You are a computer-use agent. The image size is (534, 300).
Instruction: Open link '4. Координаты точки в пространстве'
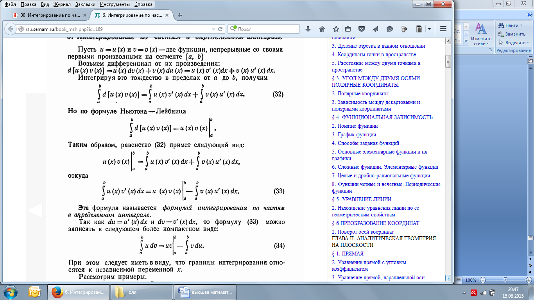pos(374,55)
